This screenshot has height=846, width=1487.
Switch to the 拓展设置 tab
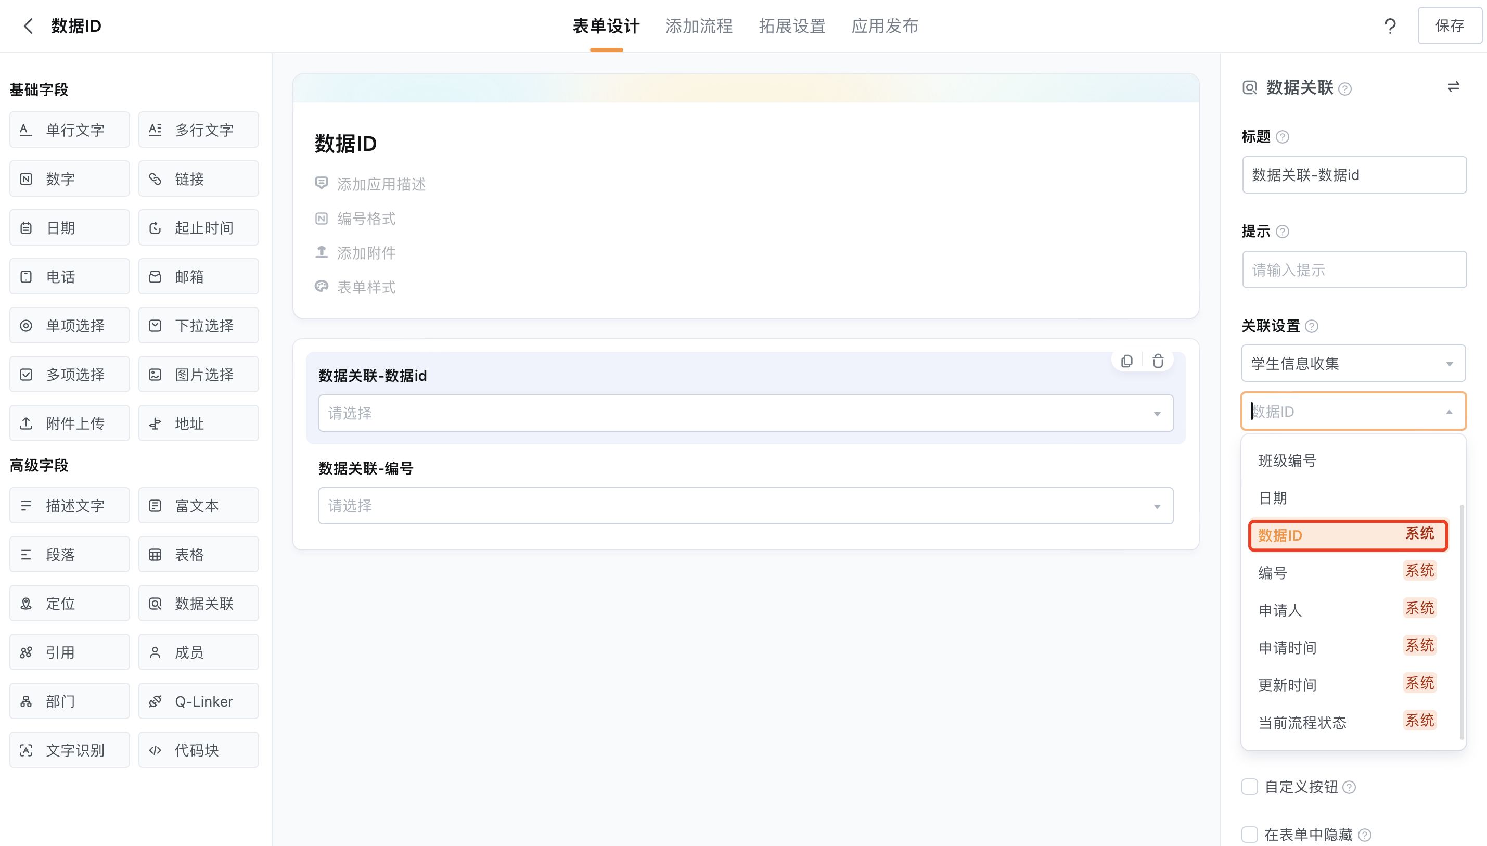point(792,26)
